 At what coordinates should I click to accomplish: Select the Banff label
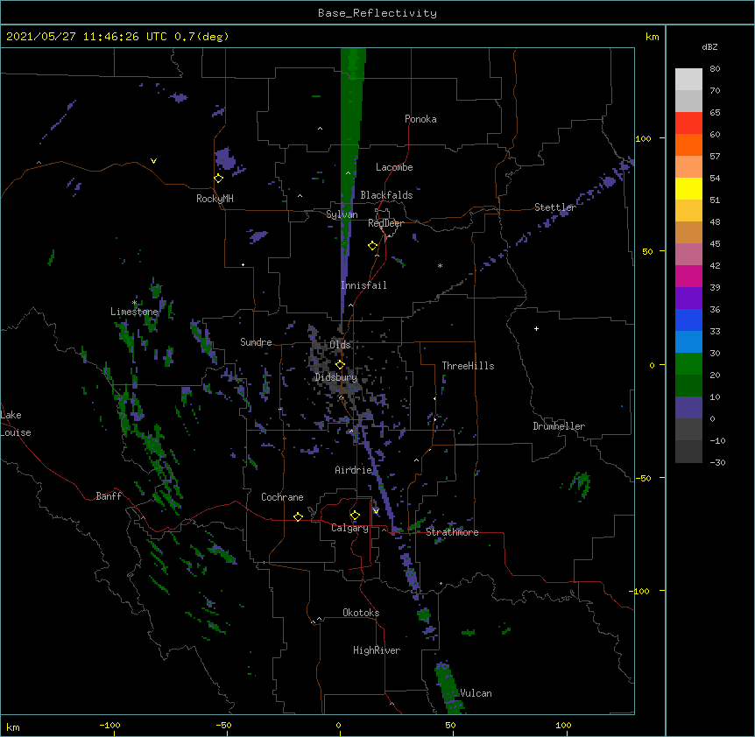pos(109,496)
